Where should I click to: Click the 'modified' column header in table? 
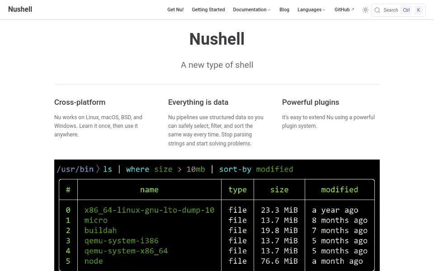[340, 190]
